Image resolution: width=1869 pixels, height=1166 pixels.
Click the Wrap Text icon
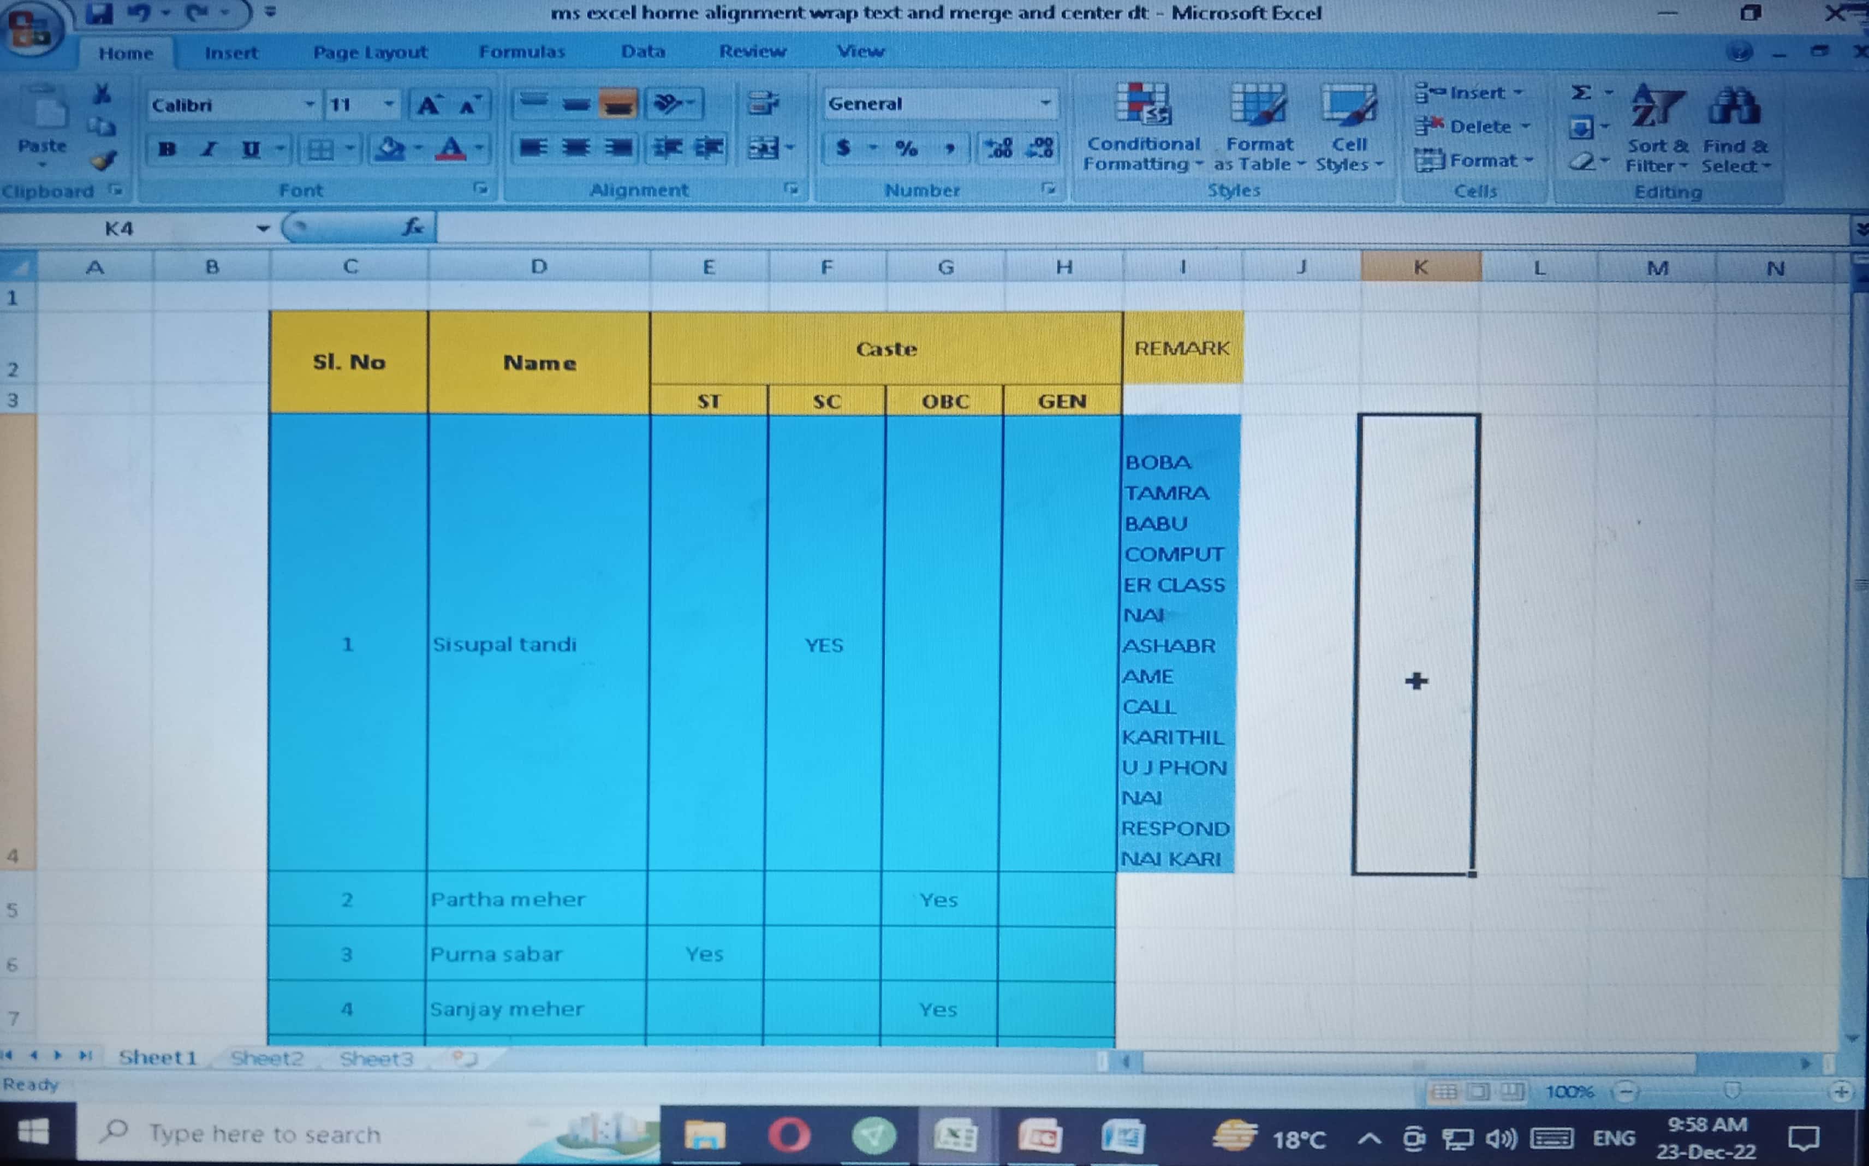(763, 103)
